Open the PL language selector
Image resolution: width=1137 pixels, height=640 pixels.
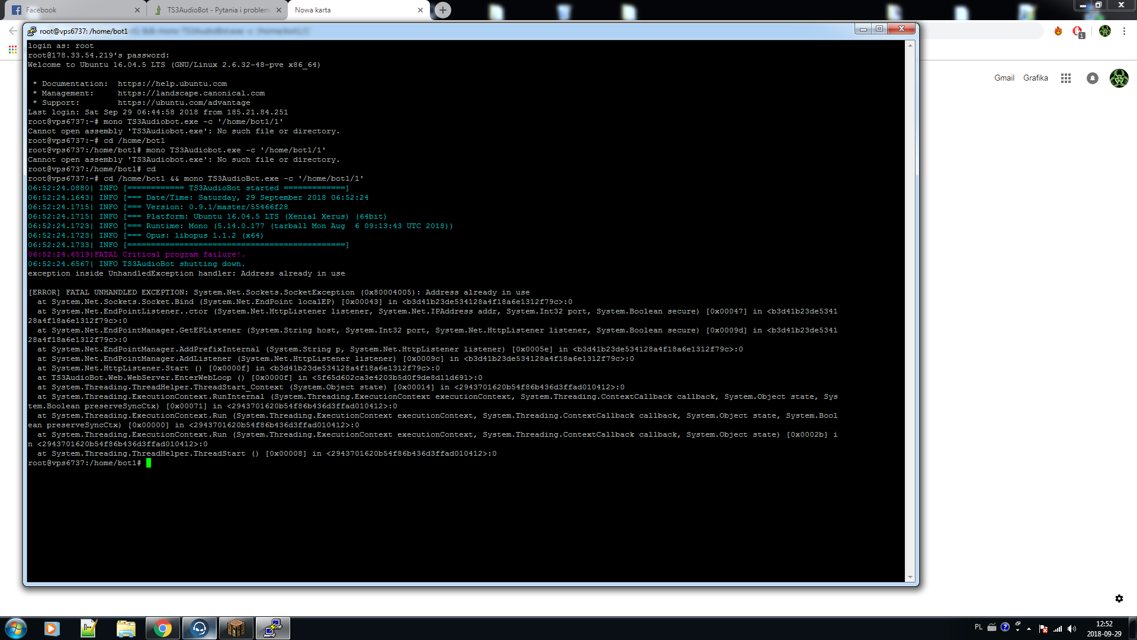(978, 627)
